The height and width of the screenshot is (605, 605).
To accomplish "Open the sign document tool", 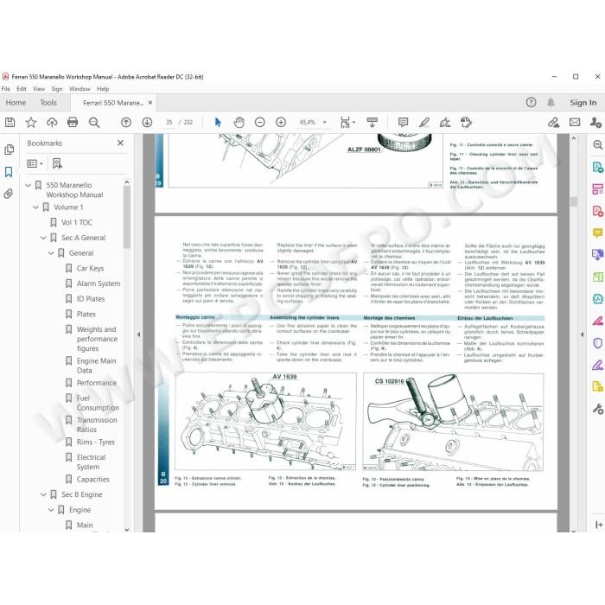I will [445, 123].
